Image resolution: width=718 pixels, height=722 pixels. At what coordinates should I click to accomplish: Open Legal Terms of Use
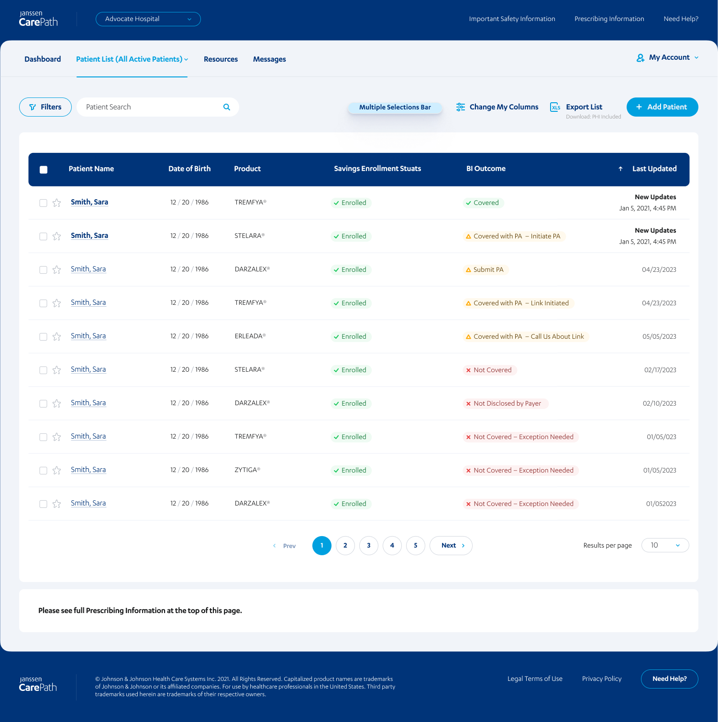(x=535, y=679)
